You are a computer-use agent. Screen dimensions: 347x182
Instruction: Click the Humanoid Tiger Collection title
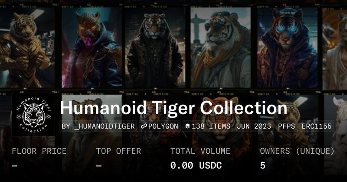pyautogui.click(x=174, y=108)
